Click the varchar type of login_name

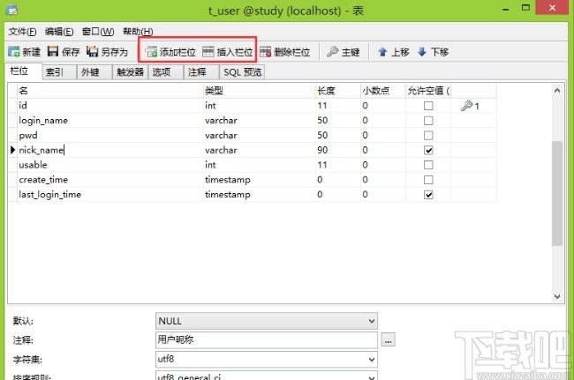259,120
